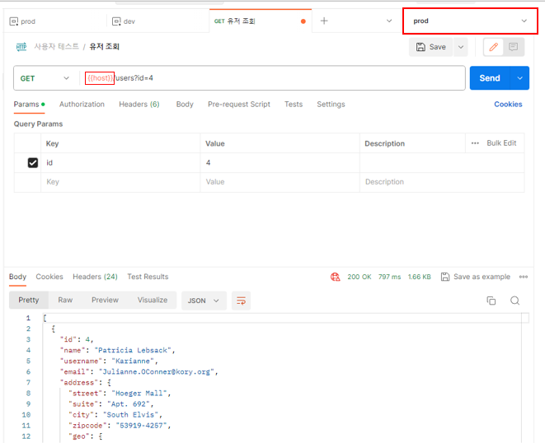
Task: Click the empty Value placeholder cell
Action: tap(280, 182)
